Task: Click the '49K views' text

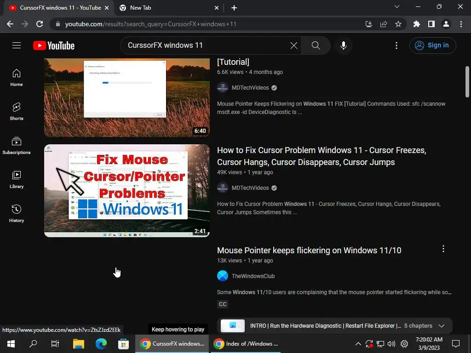Action: 230,172
